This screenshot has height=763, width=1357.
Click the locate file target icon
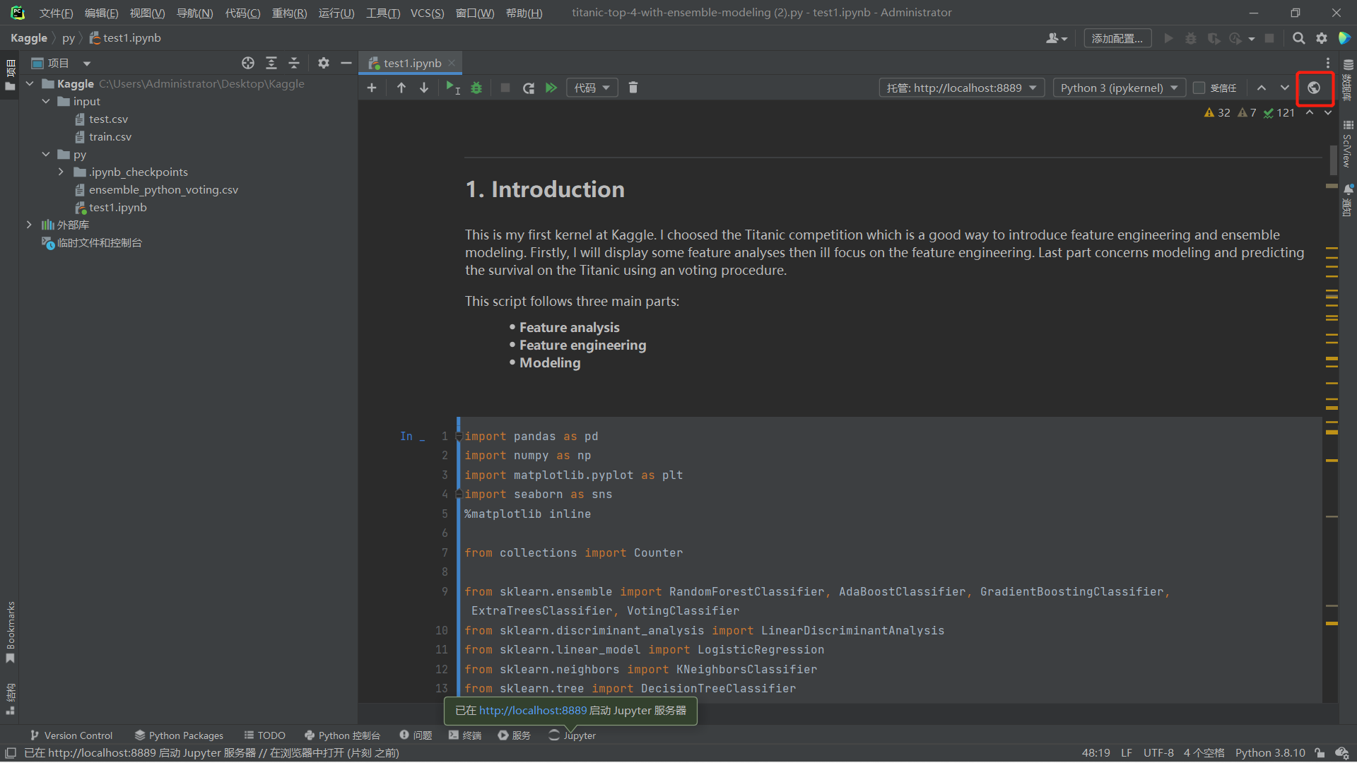coord(248,63)
